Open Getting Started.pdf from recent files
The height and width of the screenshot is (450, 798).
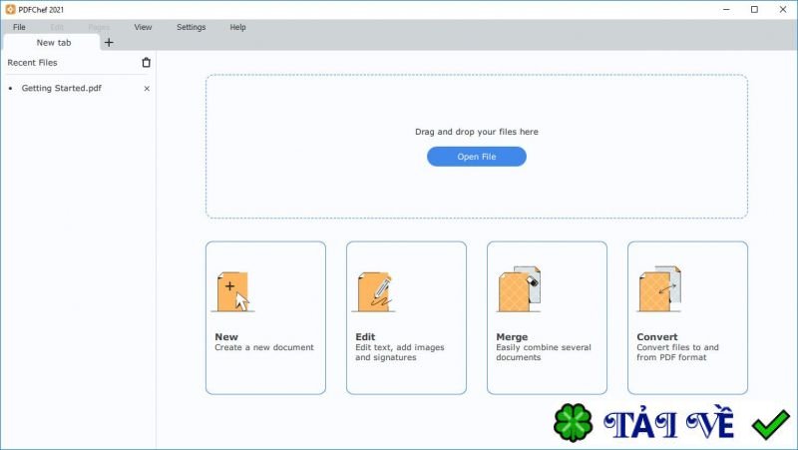click(62, 88)
